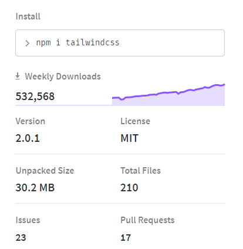Click the MIT license value
Image resolution: width=243 pixels, height=249 pixels.
130,138
